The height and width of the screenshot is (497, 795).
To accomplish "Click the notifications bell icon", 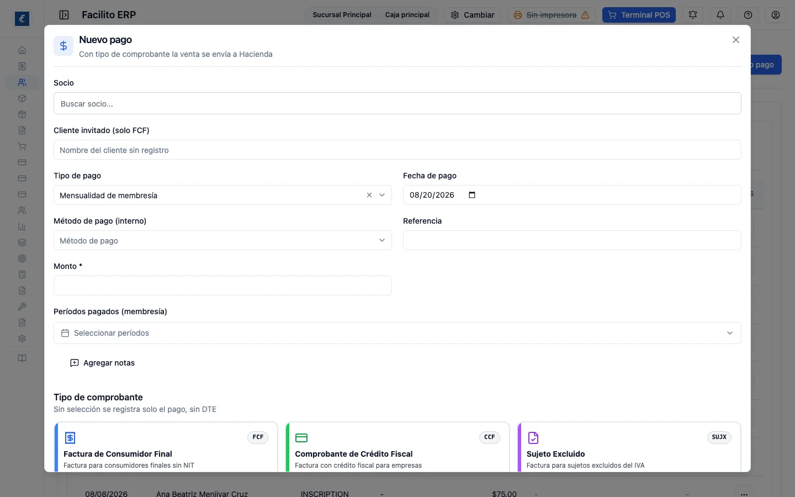I will [720, 15].
